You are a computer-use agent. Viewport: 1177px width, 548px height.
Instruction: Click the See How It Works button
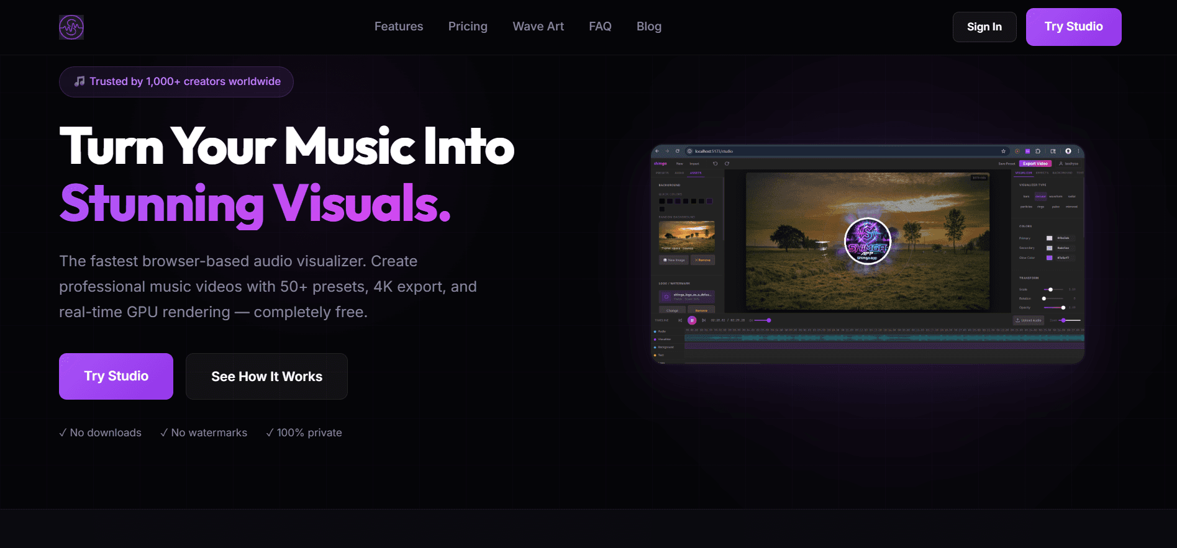(x=266, y=376)
